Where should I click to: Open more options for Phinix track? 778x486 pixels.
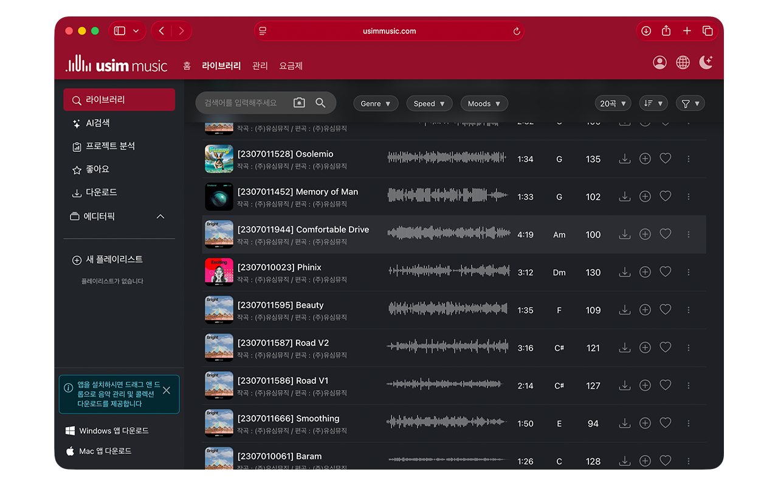(688, 272)
